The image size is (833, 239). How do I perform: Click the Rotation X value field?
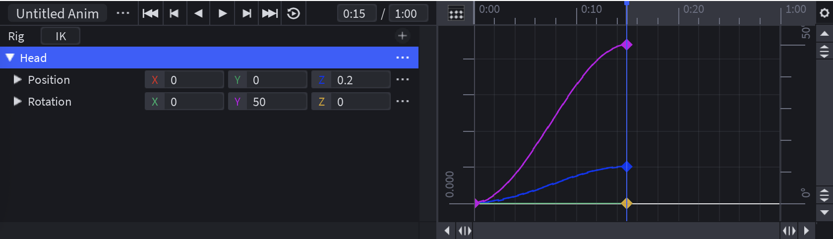(x=184, y=101)
